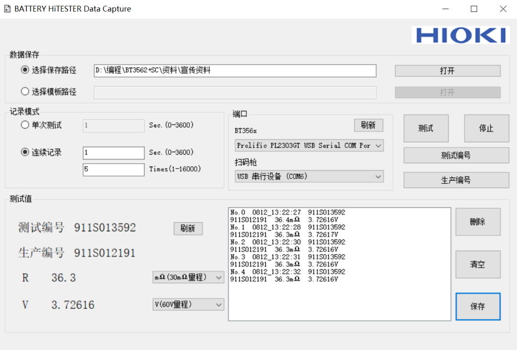The width and height of the screenshot is (517, 350).
Task: Choose the 单次测试 record mode
Action: (25, 125)
